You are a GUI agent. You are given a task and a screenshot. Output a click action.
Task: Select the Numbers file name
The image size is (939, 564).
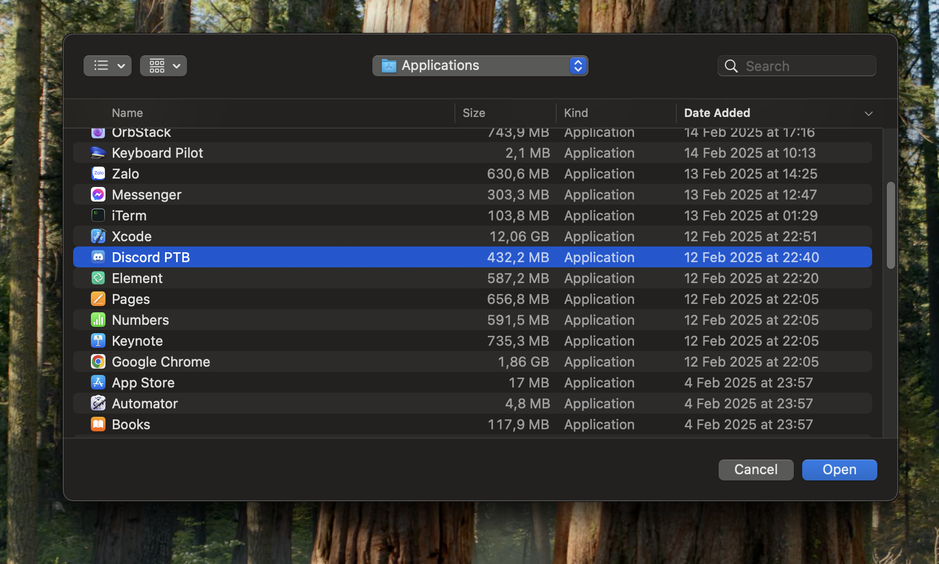[x=140, y=320]
